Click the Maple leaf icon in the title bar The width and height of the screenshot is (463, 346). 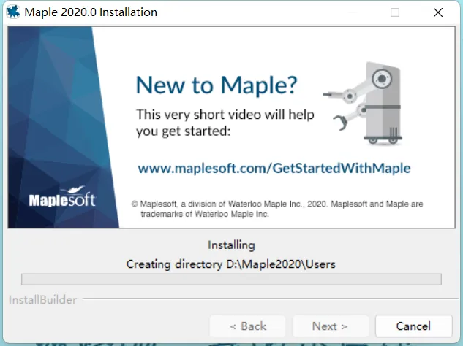point(13,12)
